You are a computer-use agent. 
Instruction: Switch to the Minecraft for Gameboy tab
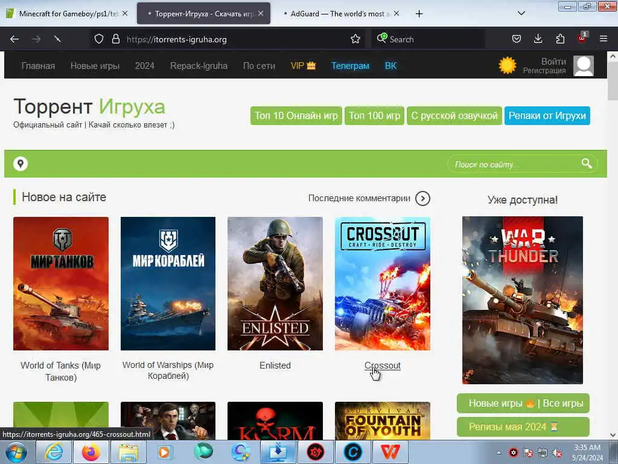click(x=68, y=13)
